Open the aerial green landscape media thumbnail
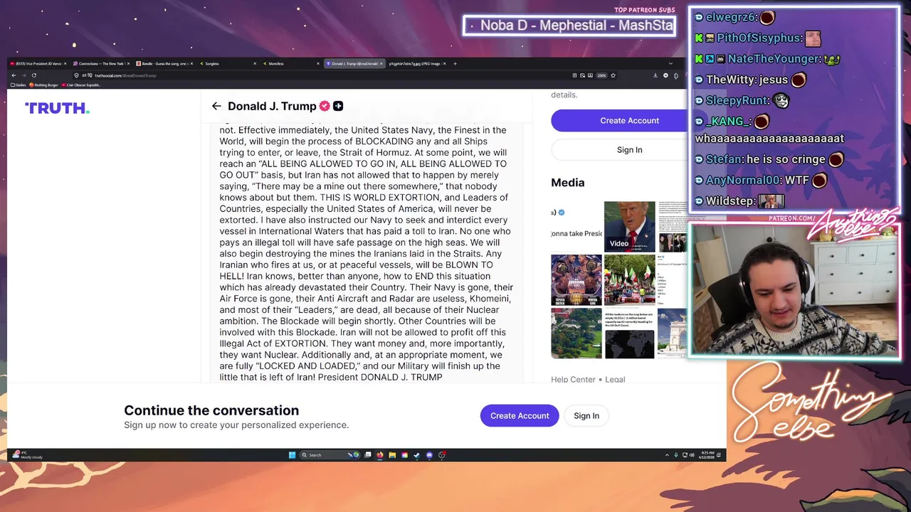Image resolution: width=911 pixels, height=512 pixels. tap(576, 334)
